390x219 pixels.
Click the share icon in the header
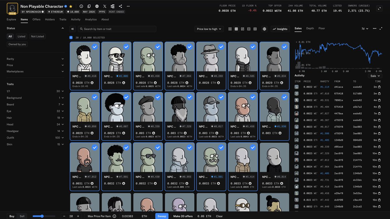click(x=120, y=6)
